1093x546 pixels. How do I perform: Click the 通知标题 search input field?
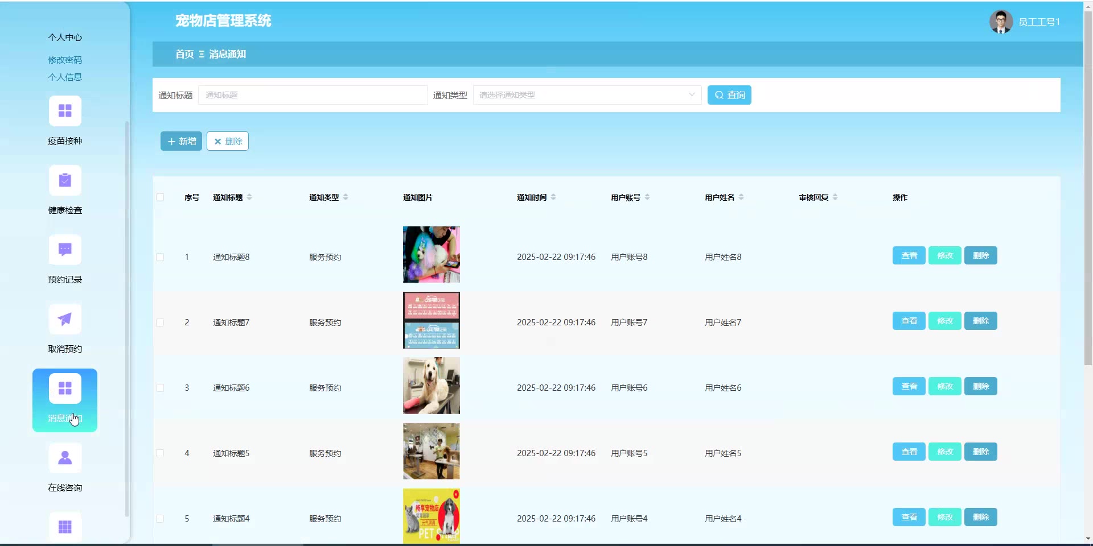point(312,95)
